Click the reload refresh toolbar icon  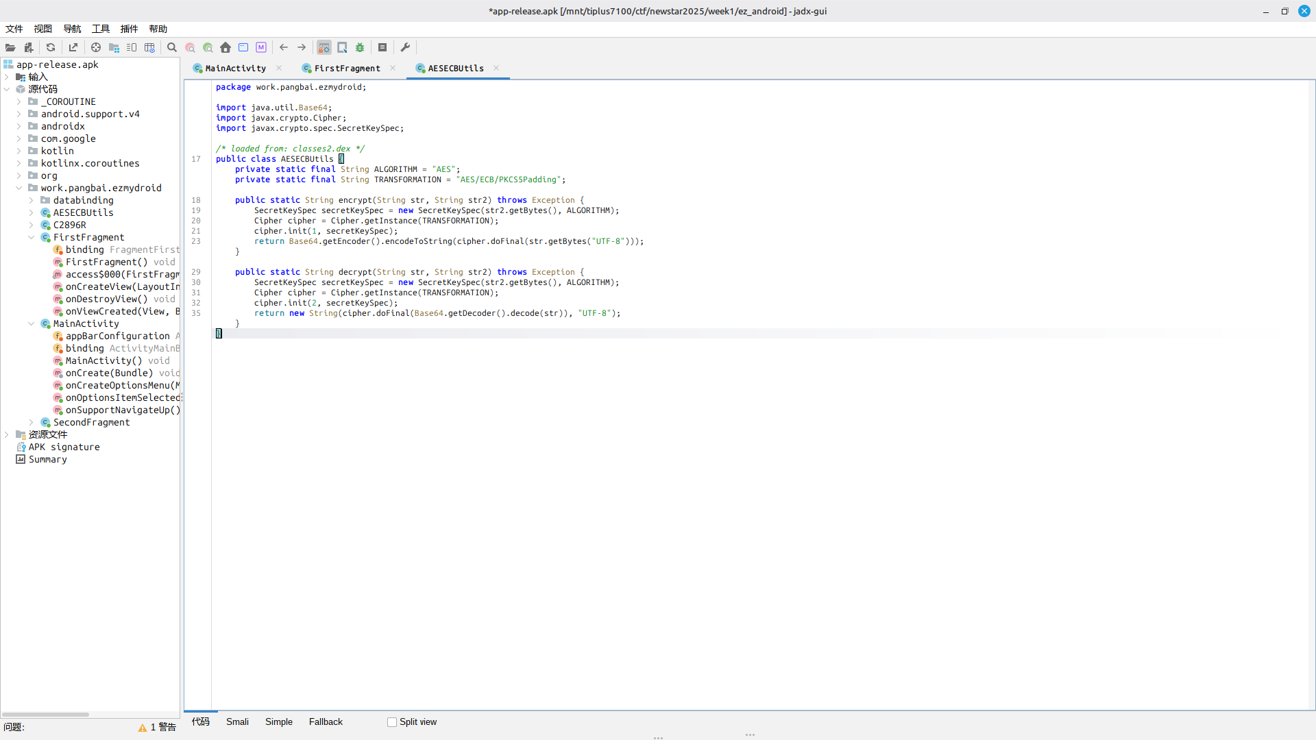(51, 47)
